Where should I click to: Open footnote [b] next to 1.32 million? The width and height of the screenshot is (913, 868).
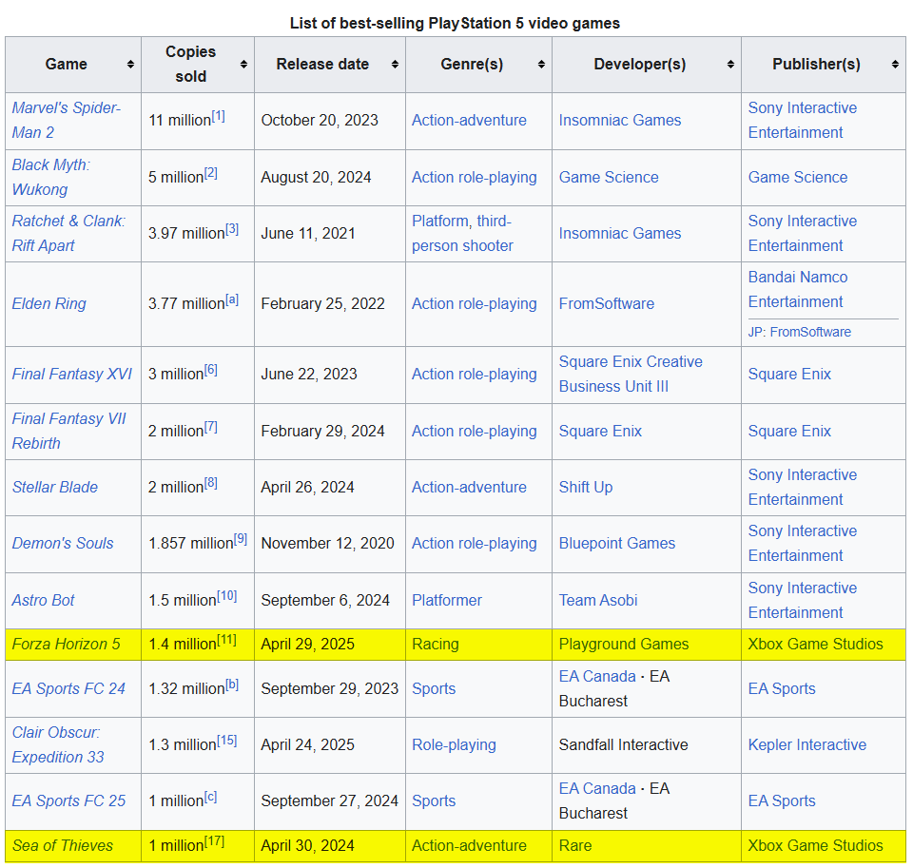[x=232, y=685]
